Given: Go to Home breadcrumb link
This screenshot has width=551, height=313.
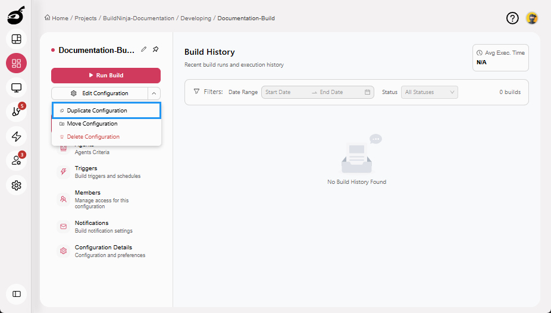Looking at the screenshot, I should pos(60,18).
